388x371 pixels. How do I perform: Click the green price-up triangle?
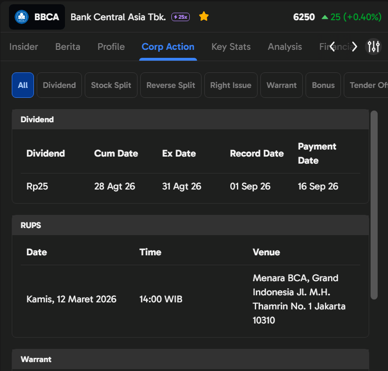click(x=324, y=17)
